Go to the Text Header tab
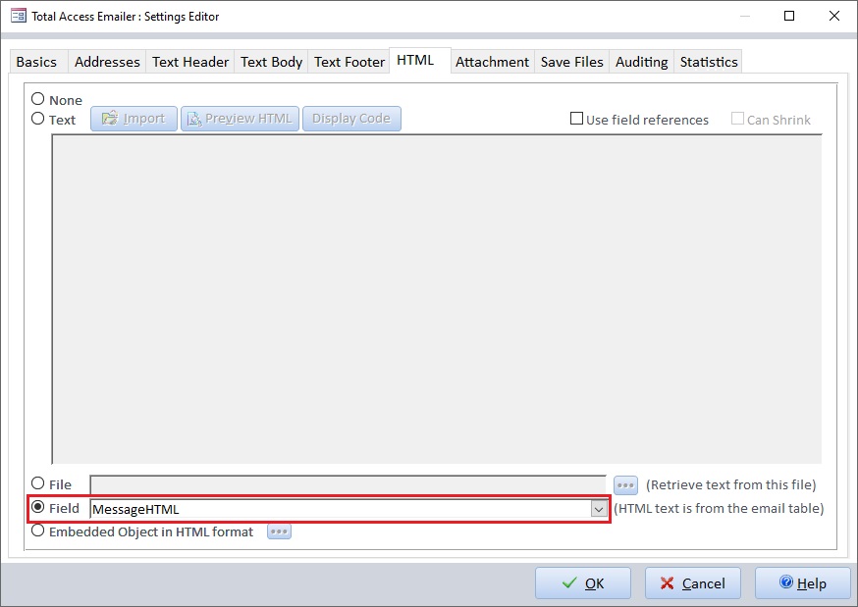The image size is (858, 607). [x=190, y=62]
